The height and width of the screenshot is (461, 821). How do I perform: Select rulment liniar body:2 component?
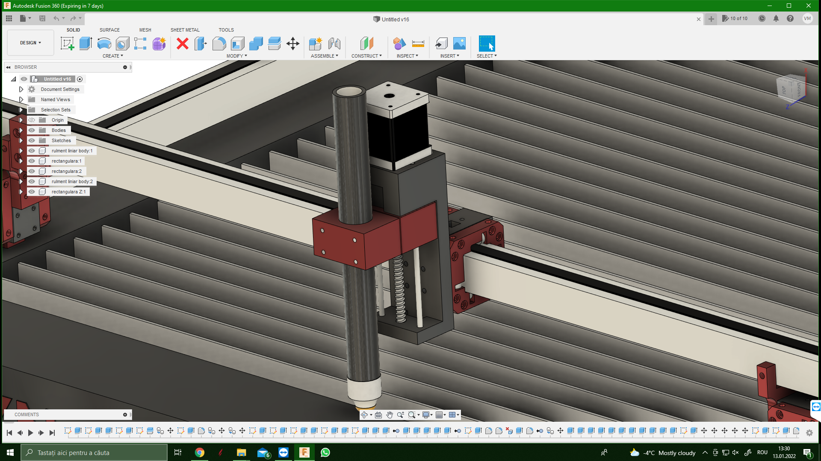click(72, 181)
